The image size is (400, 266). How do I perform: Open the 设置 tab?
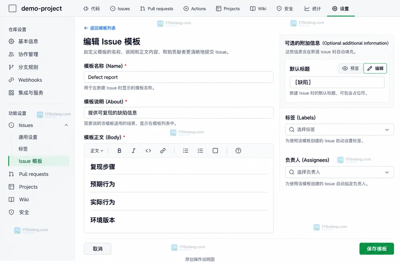pyautogui.click(x=341, y=9)
